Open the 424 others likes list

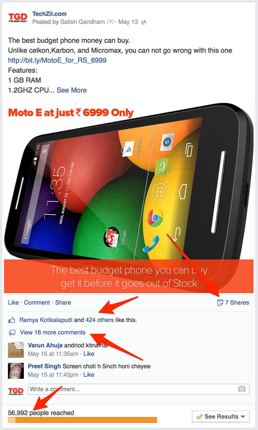(99, 320)
